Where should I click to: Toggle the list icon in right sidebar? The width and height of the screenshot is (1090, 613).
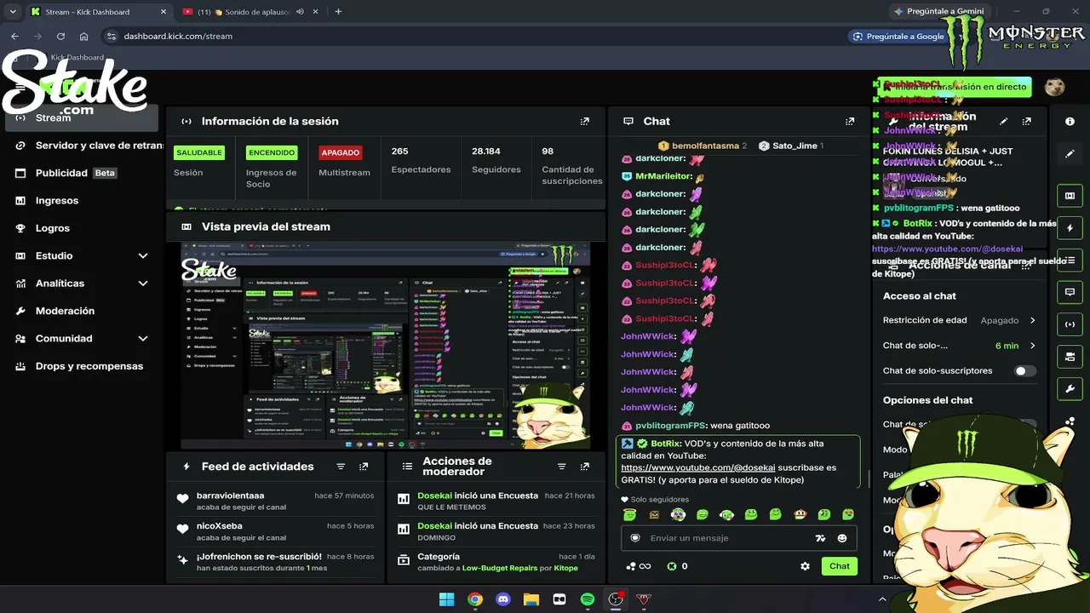(1070, 261)
